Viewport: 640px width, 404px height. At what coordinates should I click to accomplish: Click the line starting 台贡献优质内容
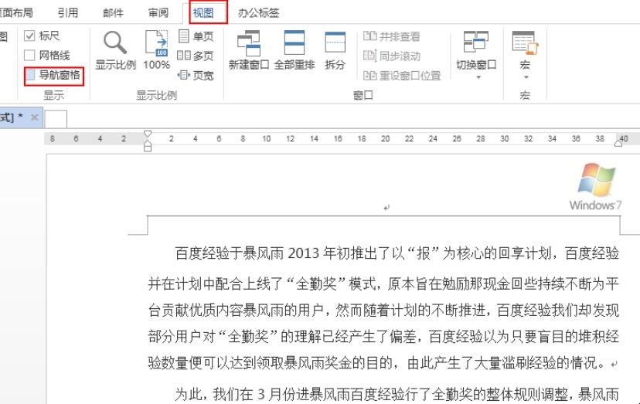click(383, 310)
